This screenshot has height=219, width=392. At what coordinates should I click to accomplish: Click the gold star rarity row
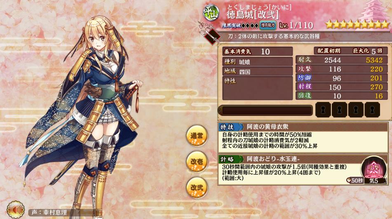point(357,24)
